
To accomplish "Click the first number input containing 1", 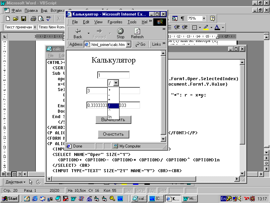I will click(113, 75).
